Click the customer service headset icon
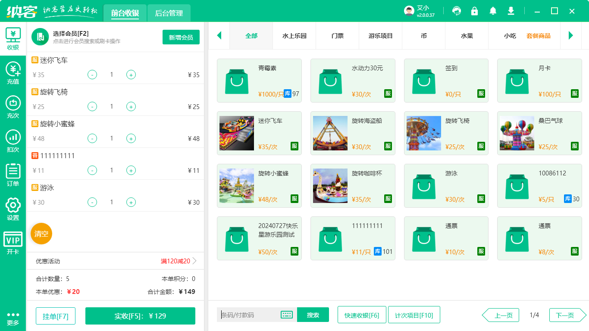This screenshot has width=589, height=331. click(x=457, y=11)
